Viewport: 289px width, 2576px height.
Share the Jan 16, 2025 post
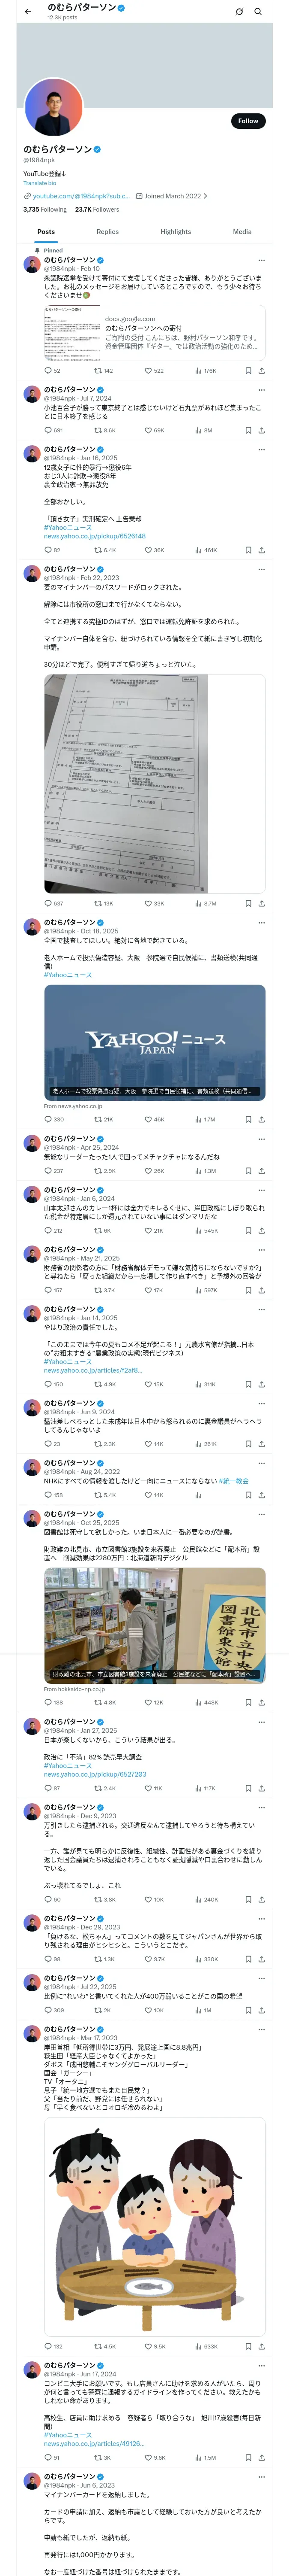[261, 550]
